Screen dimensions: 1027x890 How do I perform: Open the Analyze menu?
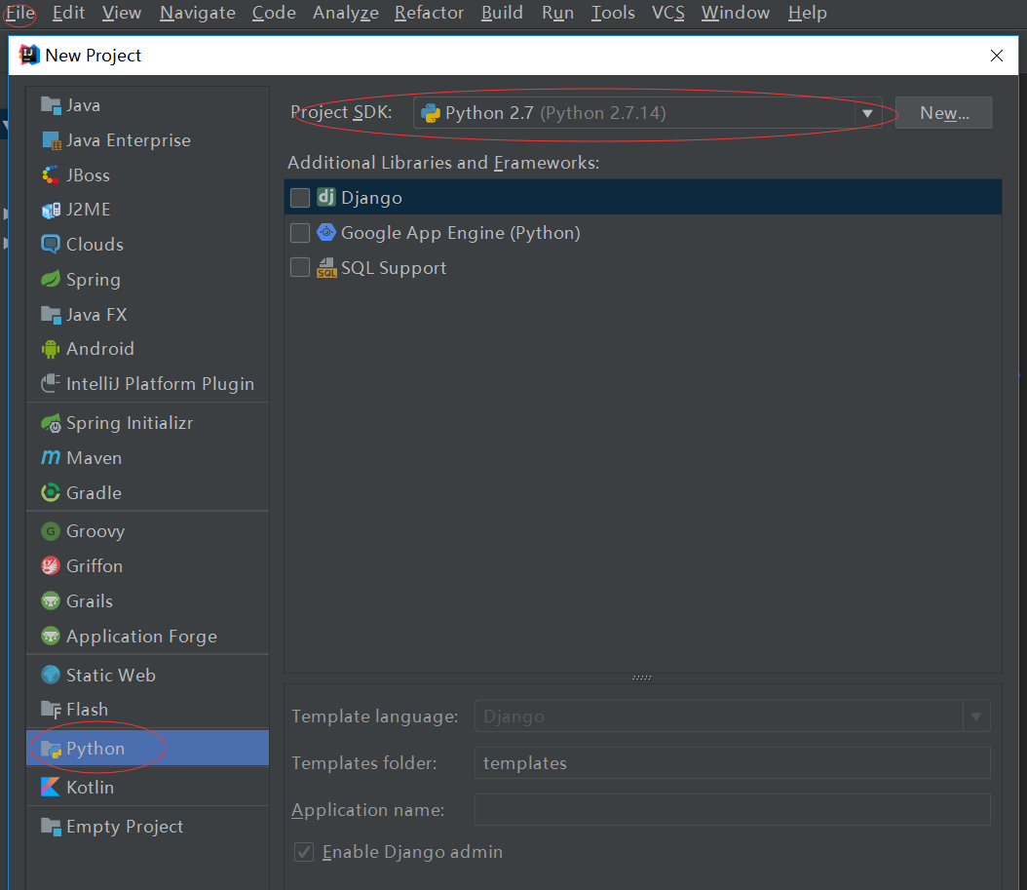[345, 13]
